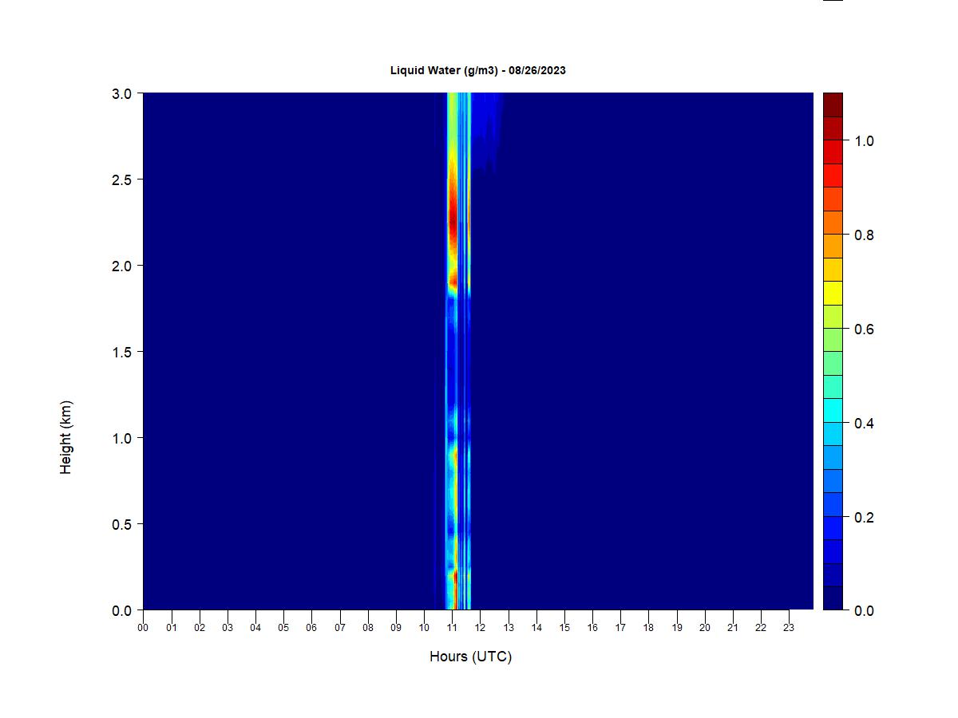Screen dimensions: 958x718
Task: Pick the yellow swatch in the colorbar
Action: pyautogui.click(x=833, y=293)
